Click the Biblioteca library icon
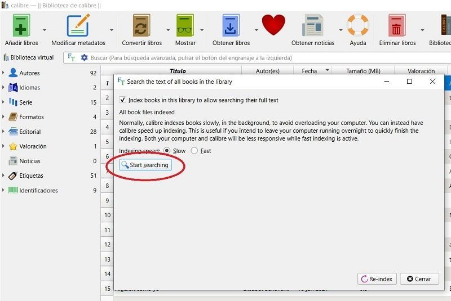The width and height of the screenshot is (451, 301). [446, 25]
